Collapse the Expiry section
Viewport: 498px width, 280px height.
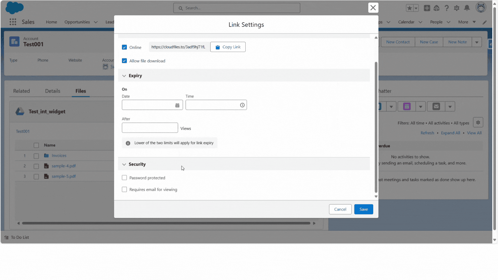point(124,75)
